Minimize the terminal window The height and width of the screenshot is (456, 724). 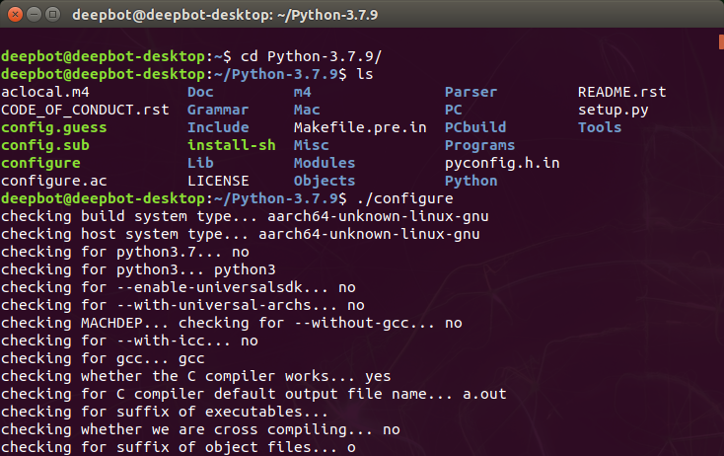35,15
